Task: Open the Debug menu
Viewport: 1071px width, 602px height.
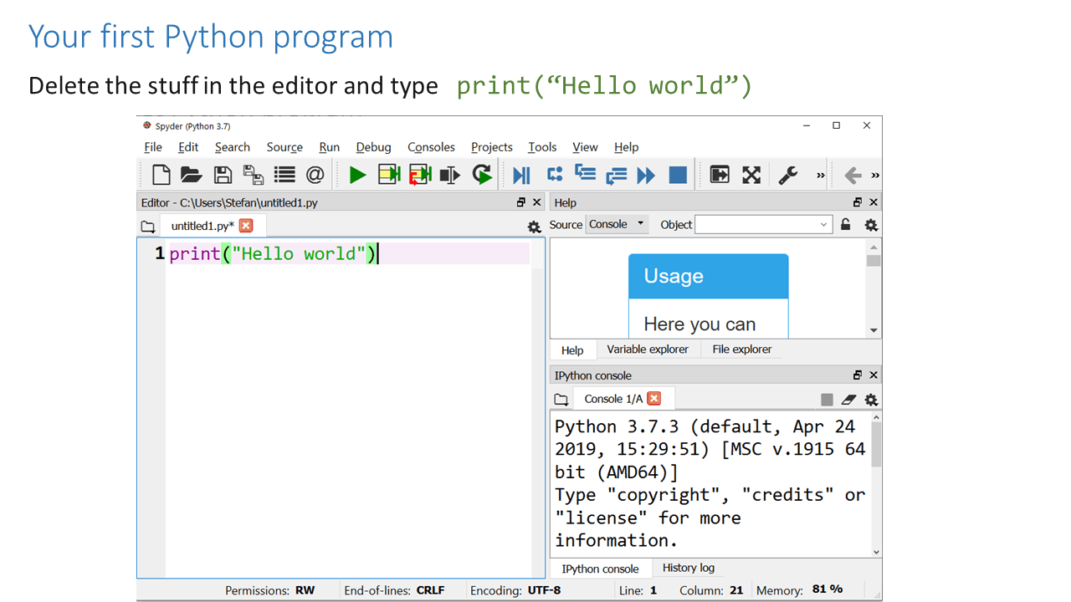Action: coord(373,147)
